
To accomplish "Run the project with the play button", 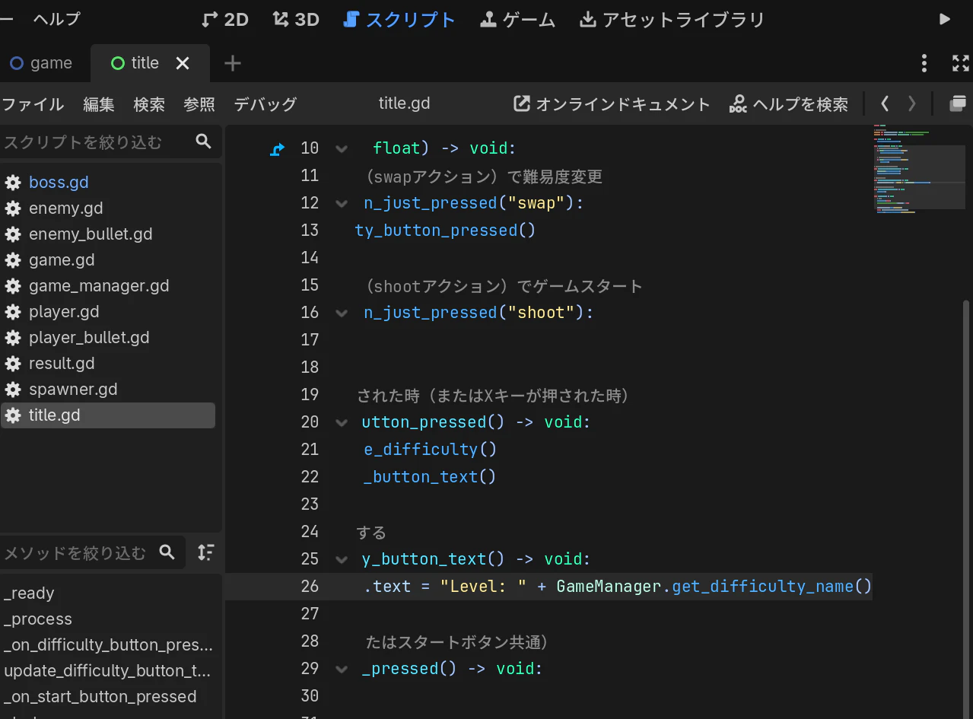I will tap(944, 19).
